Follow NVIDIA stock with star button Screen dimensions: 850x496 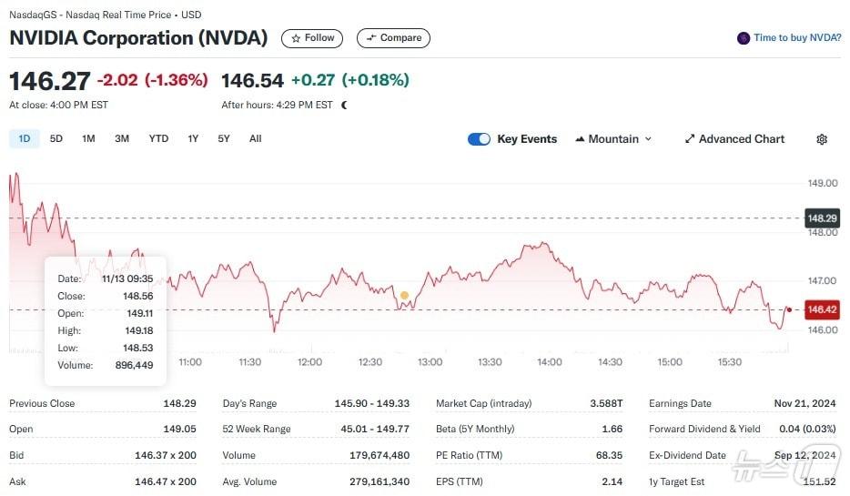click(x=312, y=38)
